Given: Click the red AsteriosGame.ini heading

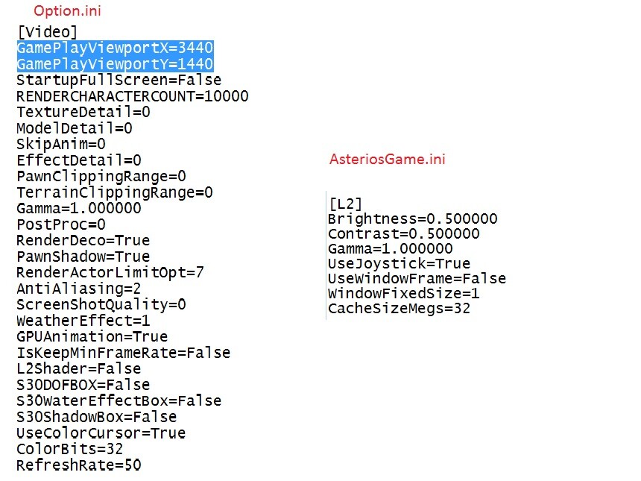Looking at the screenshot, I should pyautogui.click(x=388, y=160).
